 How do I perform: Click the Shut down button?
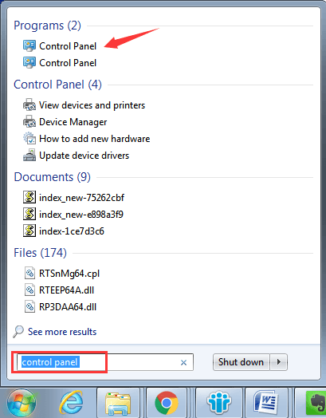tap(241, 362)
